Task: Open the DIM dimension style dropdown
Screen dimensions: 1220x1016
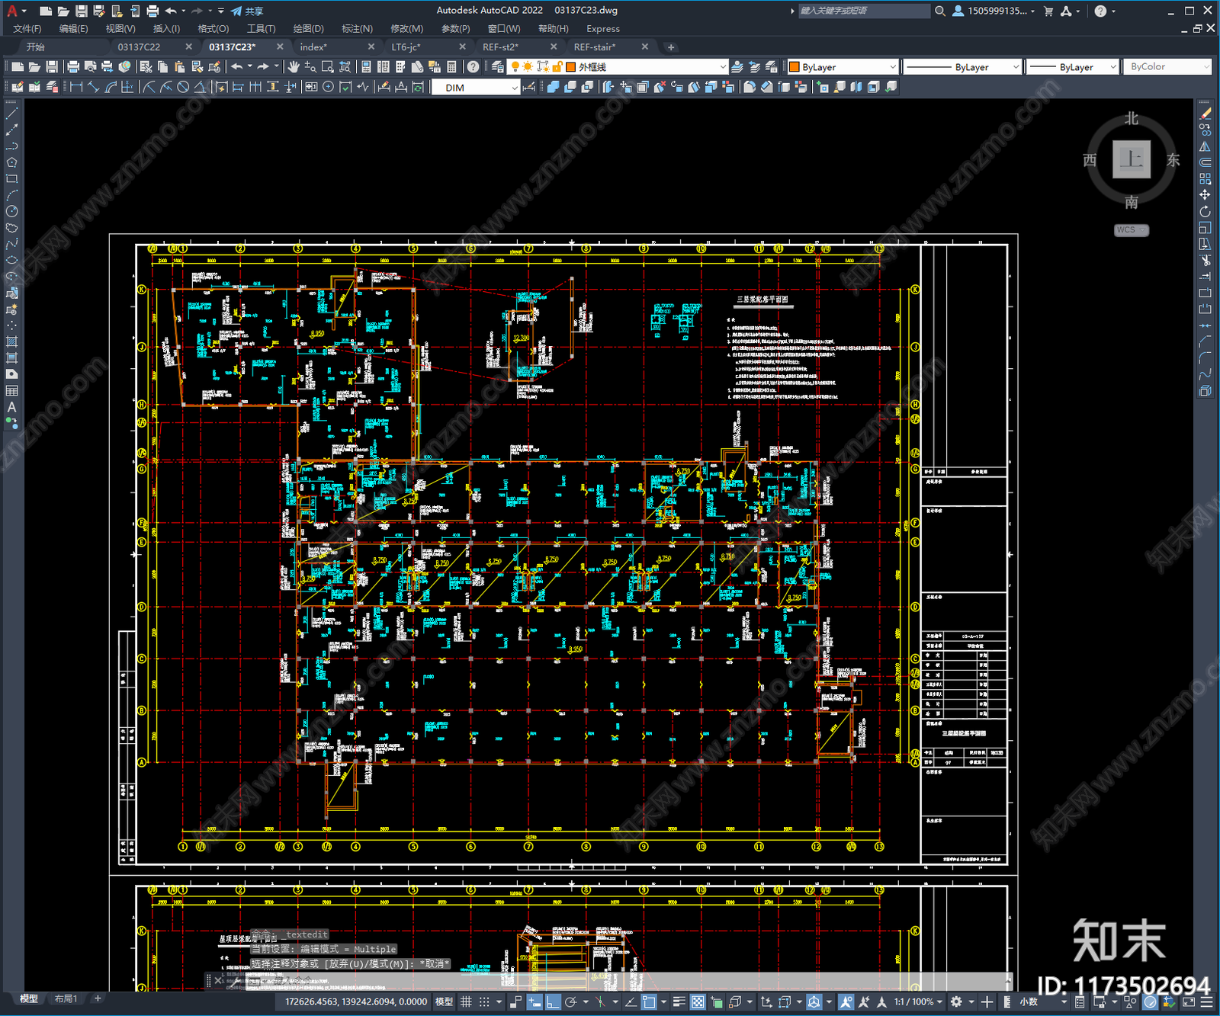Action: (x=475, y=88)
